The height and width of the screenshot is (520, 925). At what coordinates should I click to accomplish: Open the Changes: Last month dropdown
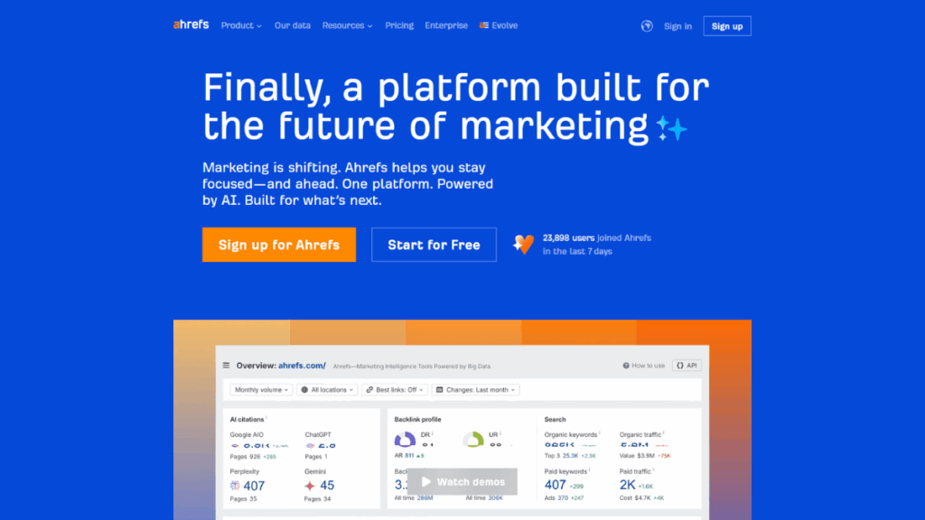(476, 390)
